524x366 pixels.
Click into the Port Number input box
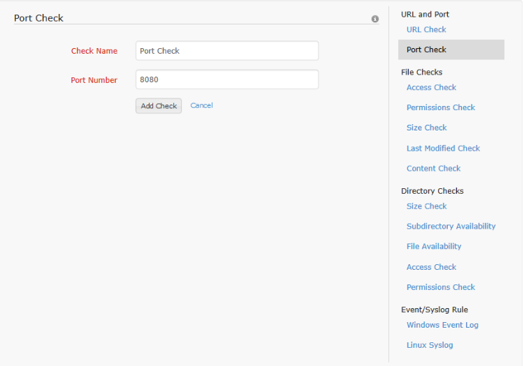pyautogui.click(x=226, y=79)
